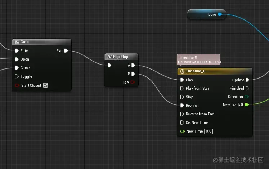Click the Flip Flop B output pin
269x169 pixels.
coord(133,74)
